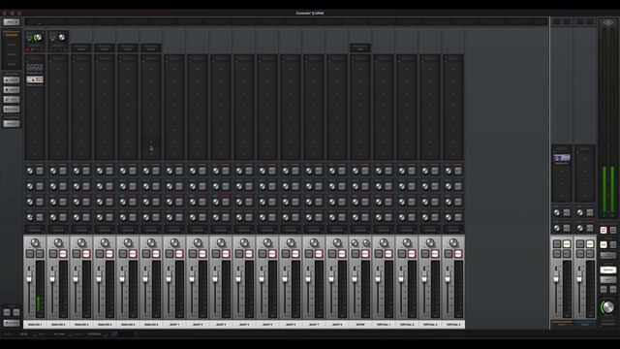Turn the monitor level knob
620x349 pixels.
(607, 306)
